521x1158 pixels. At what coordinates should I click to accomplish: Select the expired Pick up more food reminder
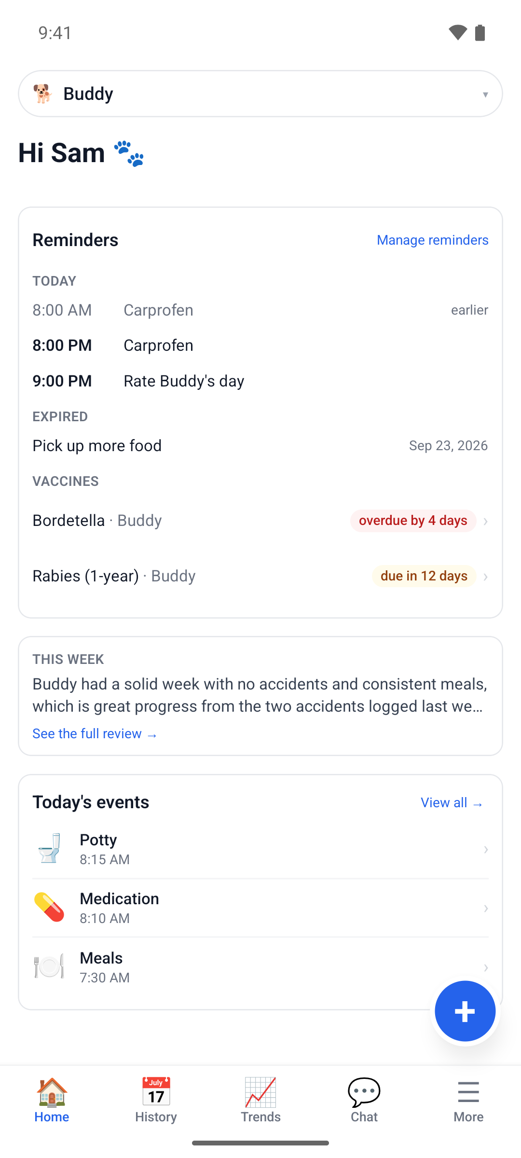(x=260, y=446)
